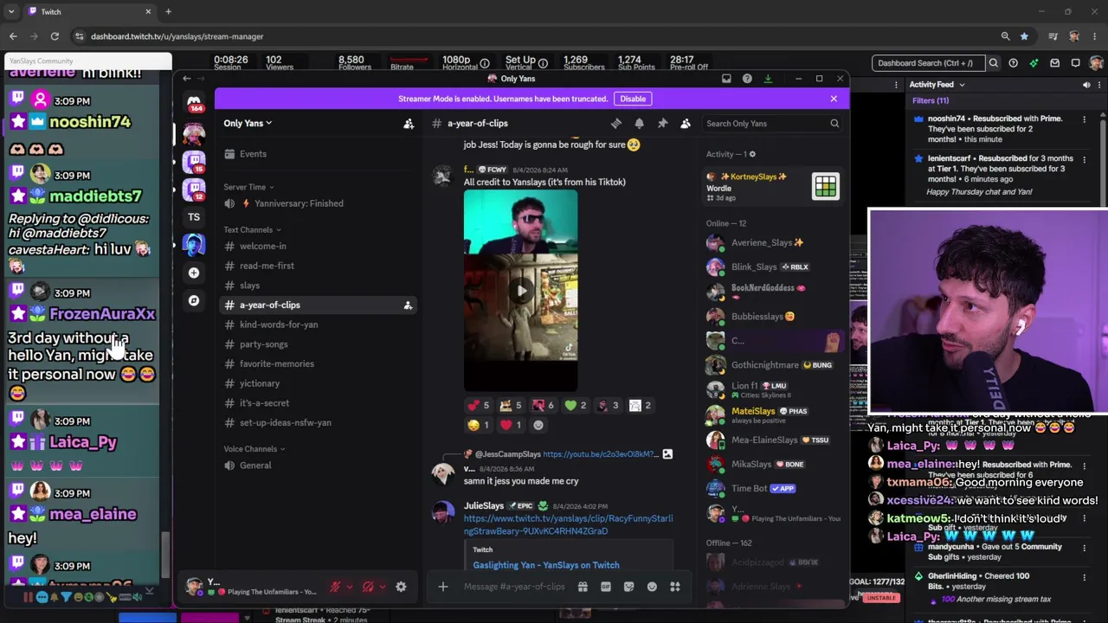Open emoji picker in message bar
1108x623 pixels.
(x=652, y=587)
